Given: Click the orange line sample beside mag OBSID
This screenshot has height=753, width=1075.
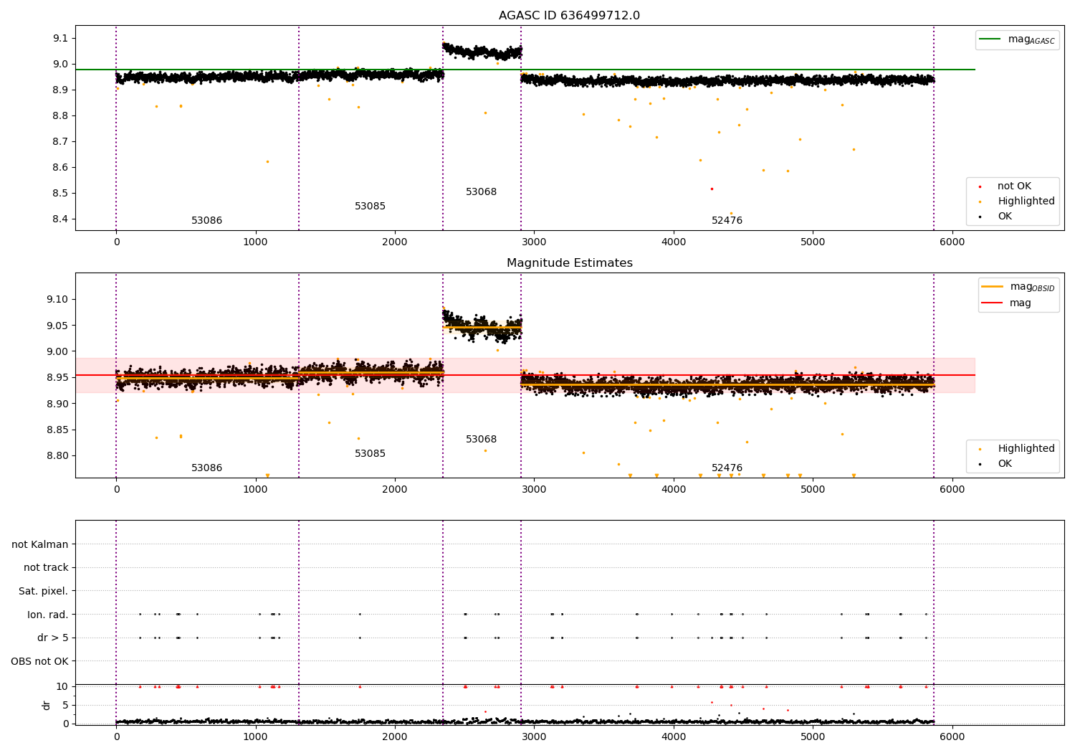Looking at the screenshot, I should pos(992,287).
